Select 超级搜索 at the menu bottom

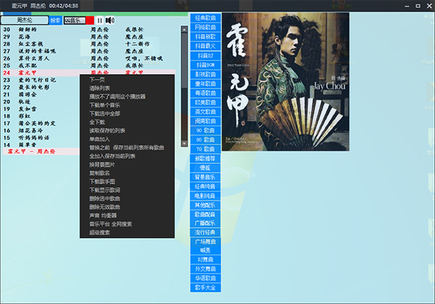tap(99, 232)
